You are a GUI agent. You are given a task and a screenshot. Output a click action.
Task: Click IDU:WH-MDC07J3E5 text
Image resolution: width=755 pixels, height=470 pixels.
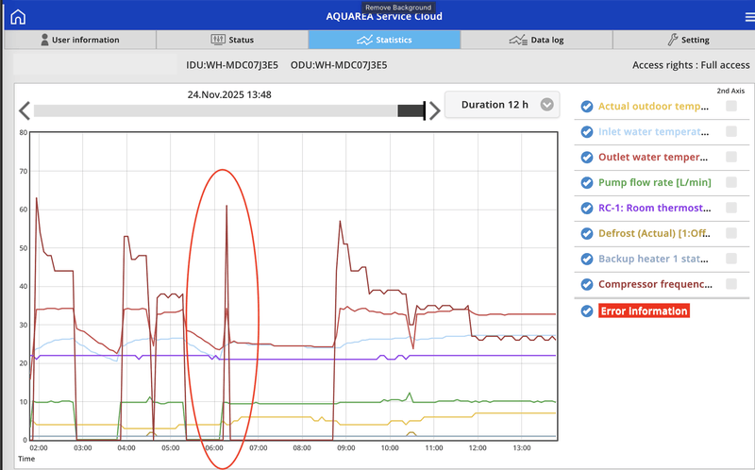tap(232, 65)
